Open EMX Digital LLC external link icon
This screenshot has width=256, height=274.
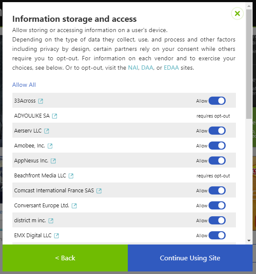pos(56,236)
